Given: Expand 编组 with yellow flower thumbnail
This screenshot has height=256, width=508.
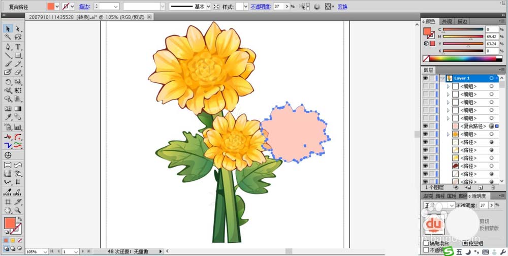Looking at the screenshot, I should pos(449,134).
